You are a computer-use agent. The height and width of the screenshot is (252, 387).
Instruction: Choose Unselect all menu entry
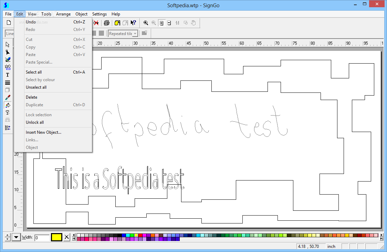pyautogui.click(x=53, y=87)
